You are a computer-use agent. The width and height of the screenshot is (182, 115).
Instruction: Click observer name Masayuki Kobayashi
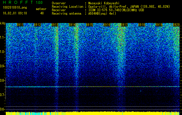coord(104,3)
